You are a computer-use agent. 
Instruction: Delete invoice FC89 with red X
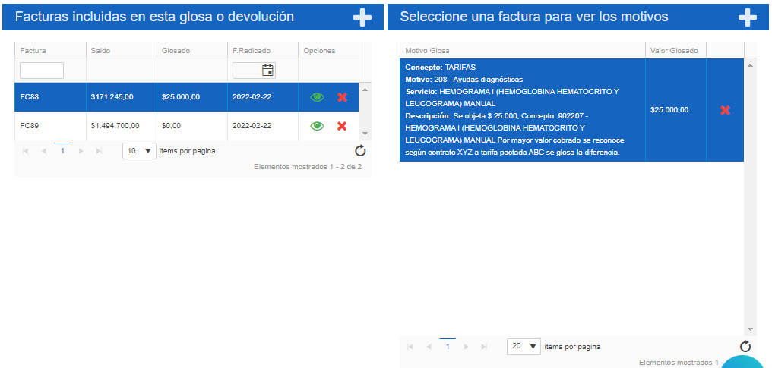(342, 126)
